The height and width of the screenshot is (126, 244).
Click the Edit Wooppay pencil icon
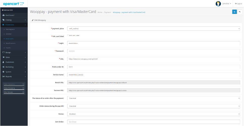tap(33, 20)
